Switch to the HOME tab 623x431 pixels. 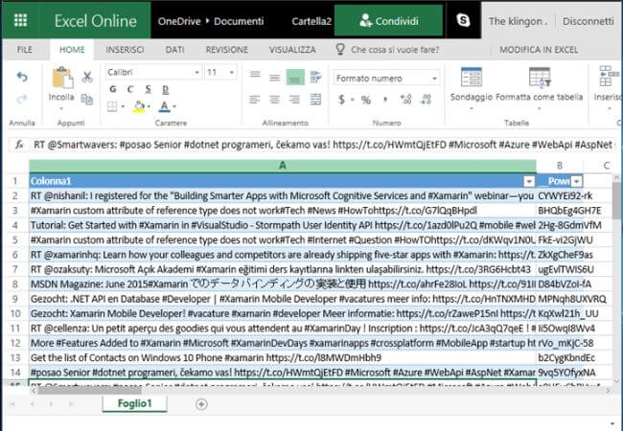click(x=72, y=50)
